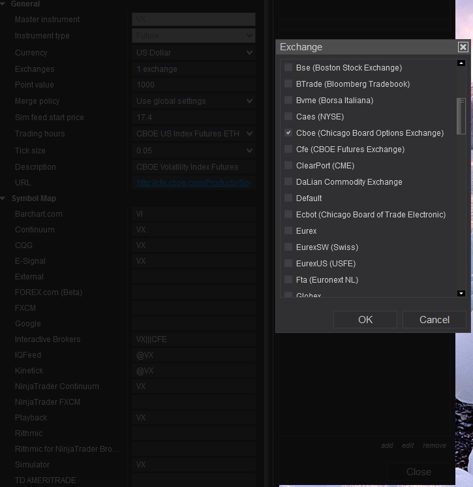Image resolution: width=473 pixels, height=487 pixels.
Task: Click the Barchart.com symbol field
Action: [194, 214]
